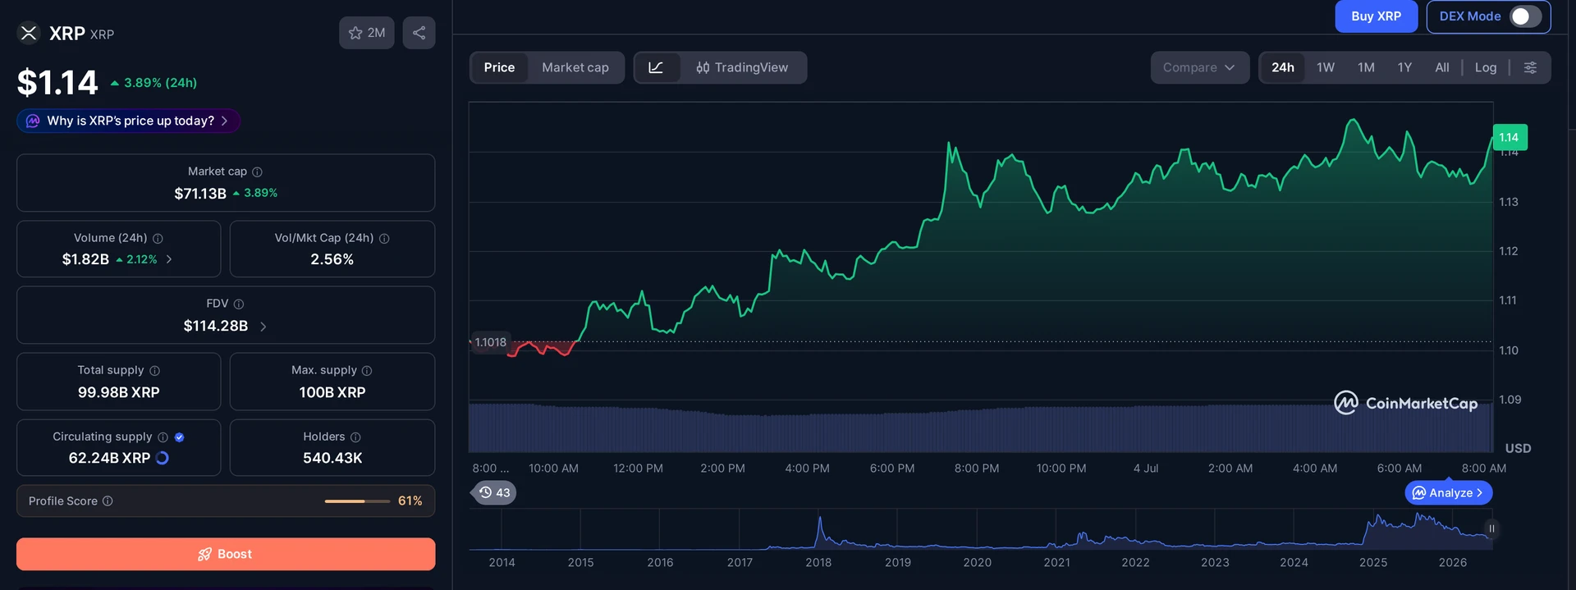Click FDV info icon

click(239, 304)
